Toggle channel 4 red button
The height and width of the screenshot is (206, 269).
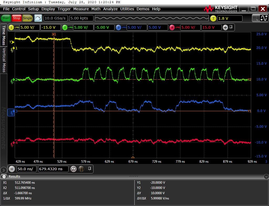tap(172, 28)
